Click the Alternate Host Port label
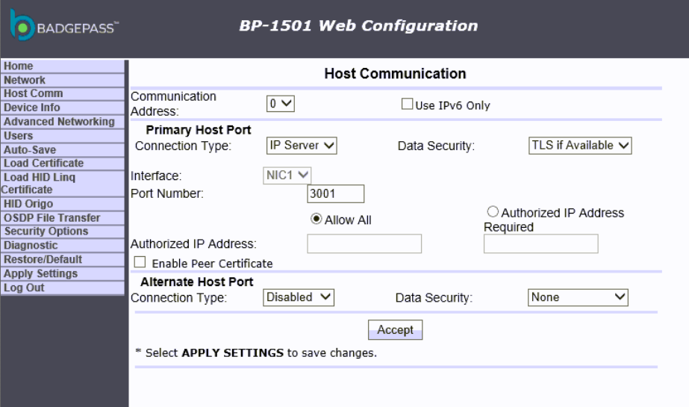689x407 pixels. [197, 282]
